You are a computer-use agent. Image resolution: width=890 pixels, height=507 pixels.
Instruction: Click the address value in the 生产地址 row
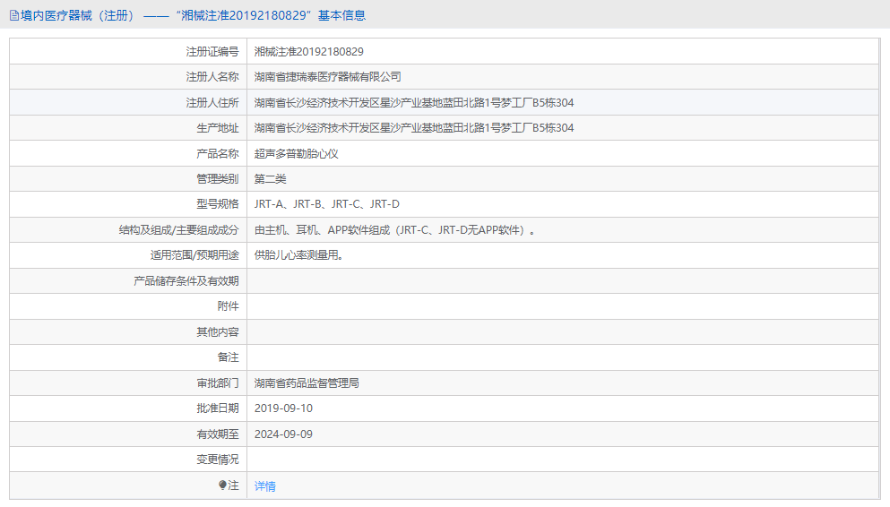(414, 127)
